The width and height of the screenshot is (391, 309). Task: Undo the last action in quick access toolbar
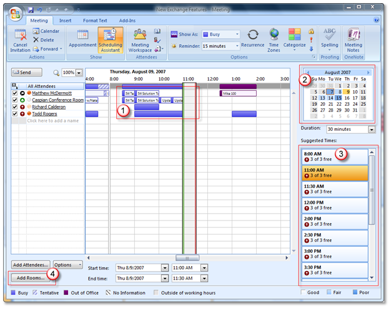39,10
